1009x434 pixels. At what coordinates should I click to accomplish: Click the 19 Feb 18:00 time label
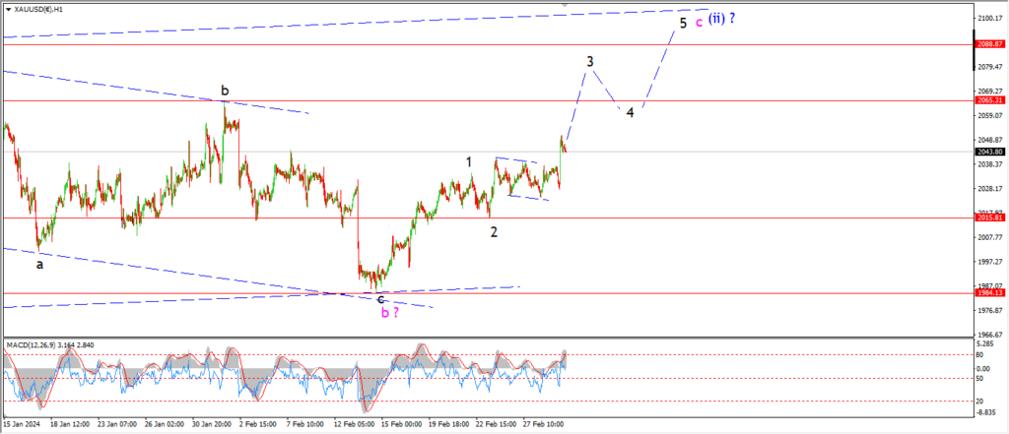[449, 424]
